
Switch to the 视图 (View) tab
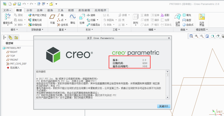71,10
